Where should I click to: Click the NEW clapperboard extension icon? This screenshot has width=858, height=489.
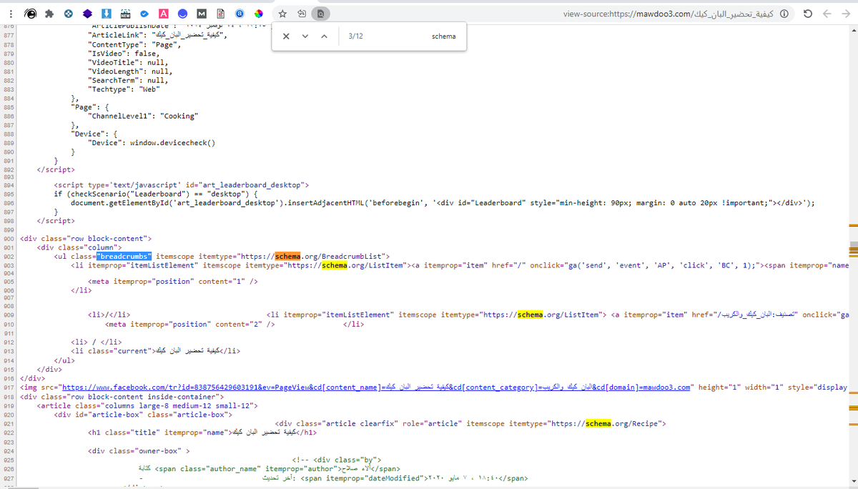click(x=125, y=14)
